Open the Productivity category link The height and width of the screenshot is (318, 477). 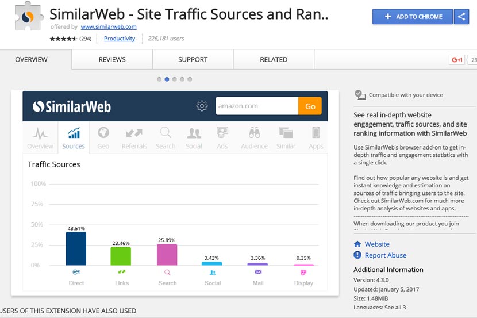click(x=120, y=39)
